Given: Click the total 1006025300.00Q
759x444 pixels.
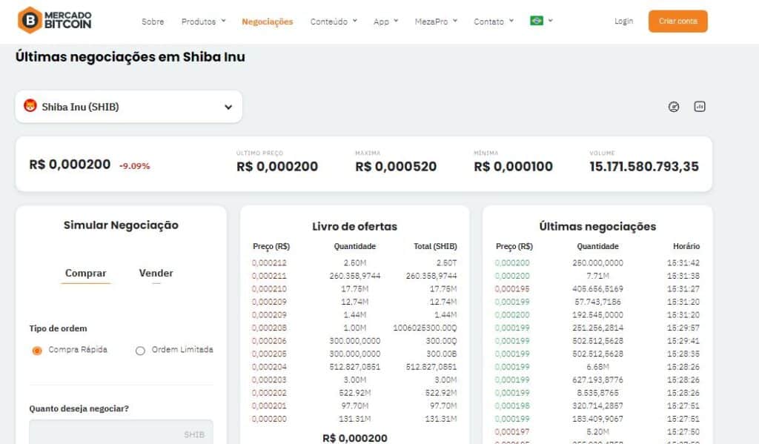Looking at the screenshot, I should click(x=425, y=328).
